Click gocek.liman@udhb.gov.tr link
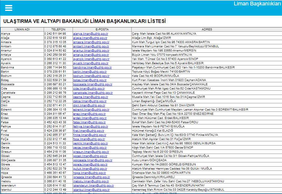Screen dimensions: 282x194 point(90,156)
